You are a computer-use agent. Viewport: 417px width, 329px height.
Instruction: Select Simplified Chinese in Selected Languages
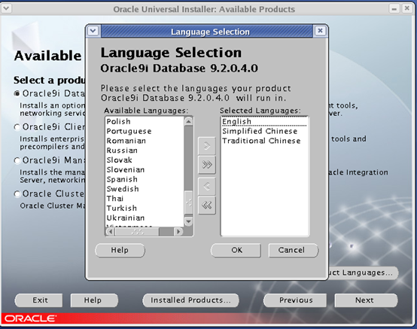point(265,131)
